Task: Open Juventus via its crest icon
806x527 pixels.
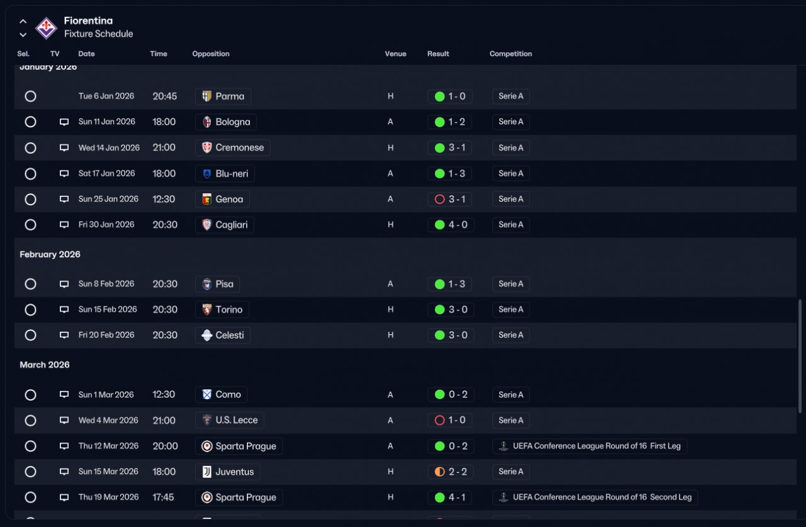Action: point(207,472)
